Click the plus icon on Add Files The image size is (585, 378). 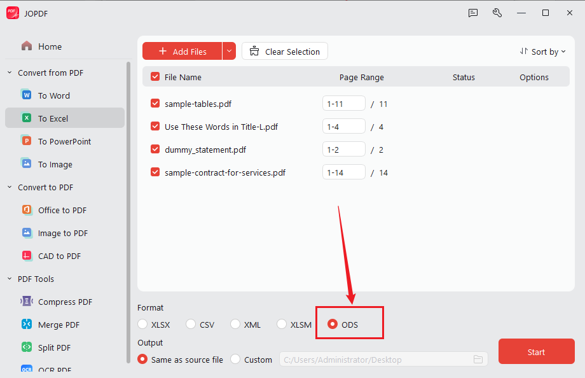163,51
